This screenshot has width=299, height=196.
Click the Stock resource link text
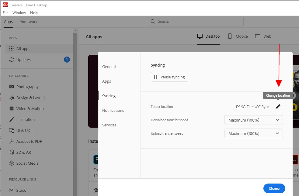click(x=21, y=190)
